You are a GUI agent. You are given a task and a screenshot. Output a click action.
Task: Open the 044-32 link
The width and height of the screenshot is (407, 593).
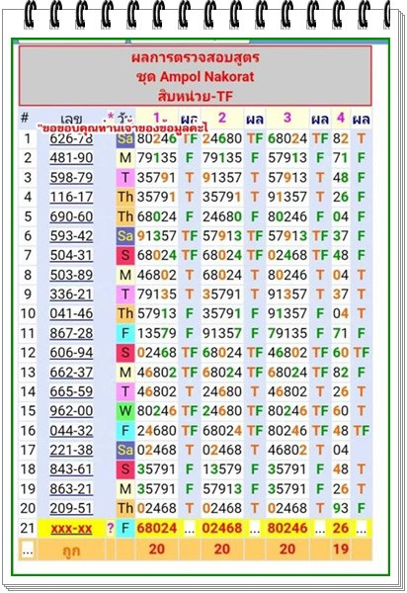[71, 430]
